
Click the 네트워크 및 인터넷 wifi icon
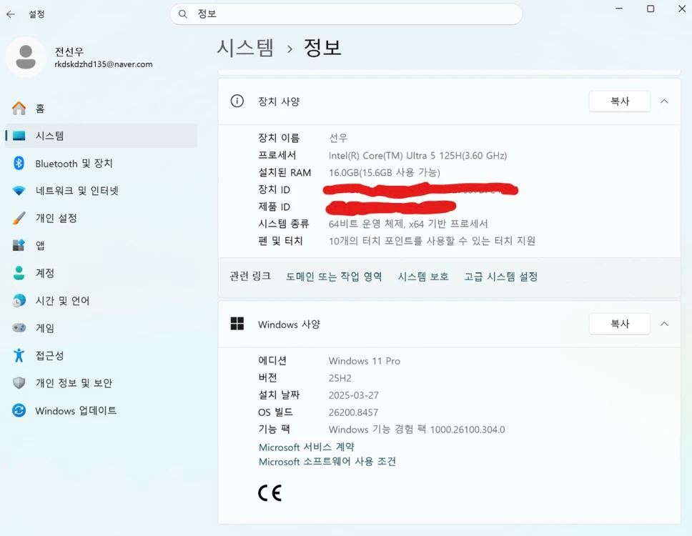click(19, 191)
